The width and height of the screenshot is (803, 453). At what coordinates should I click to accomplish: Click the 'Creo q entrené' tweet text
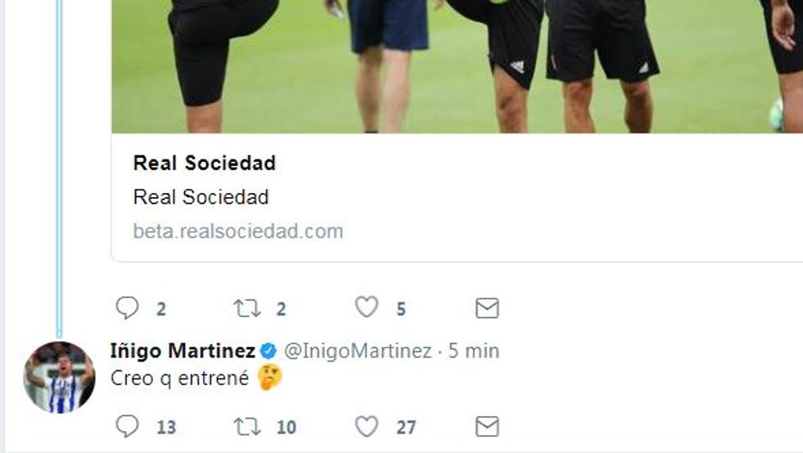click(179, 379)
